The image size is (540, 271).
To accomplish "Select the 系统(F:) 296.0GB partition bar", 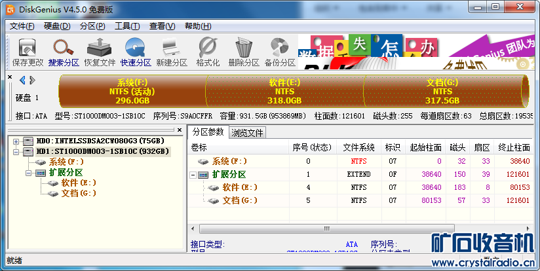I will [x=132, y=92].
